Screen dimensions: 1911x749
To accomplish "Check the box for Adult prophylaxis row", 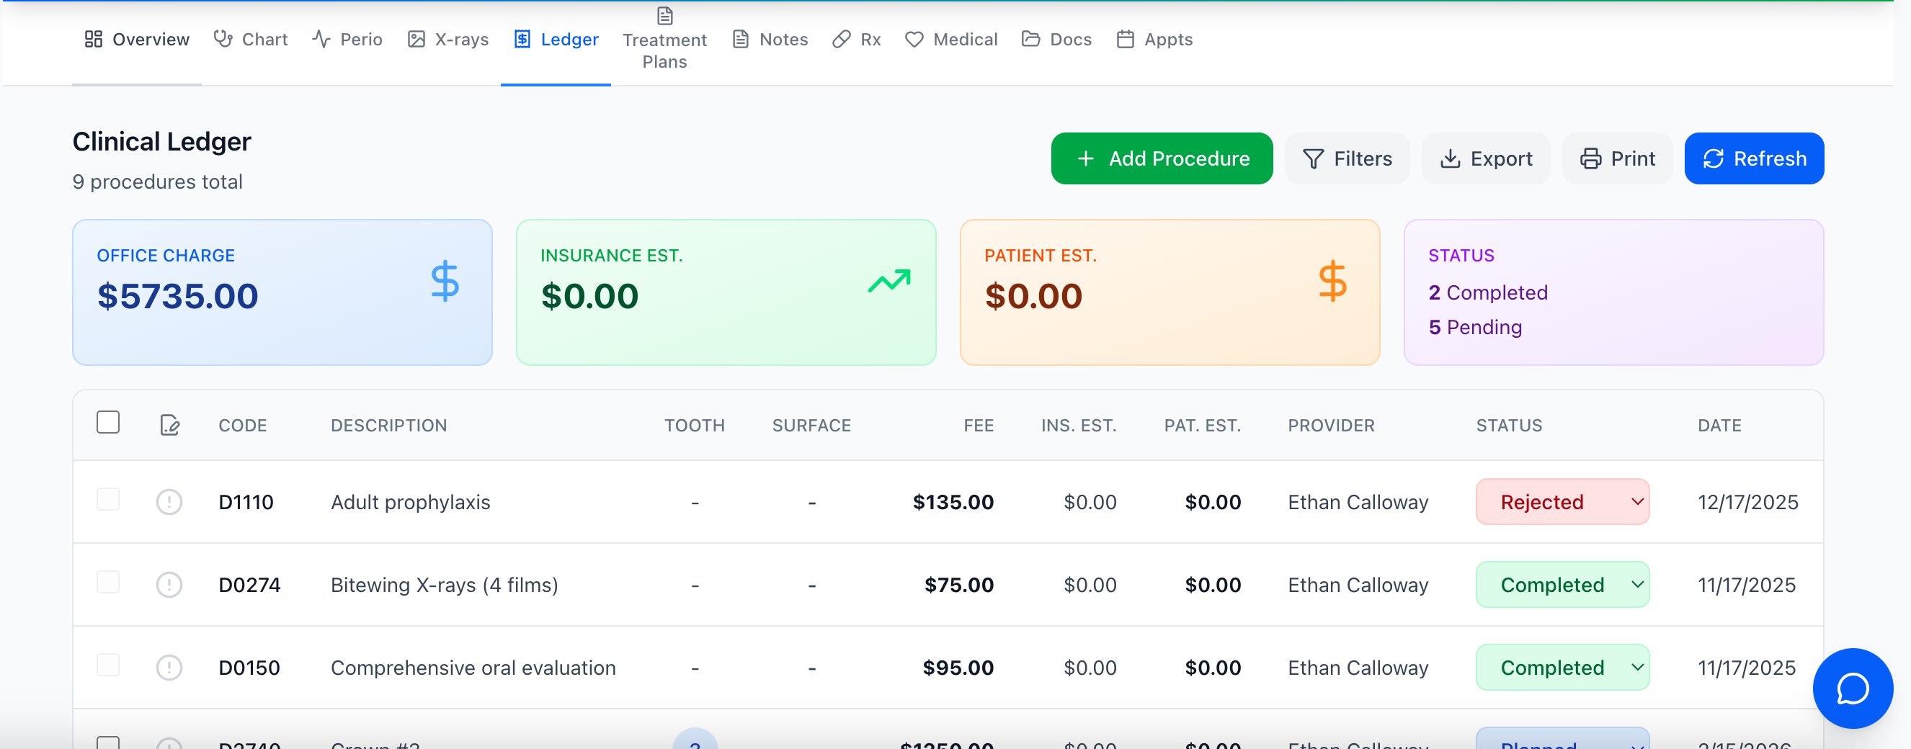I will [x=108, y=499].
